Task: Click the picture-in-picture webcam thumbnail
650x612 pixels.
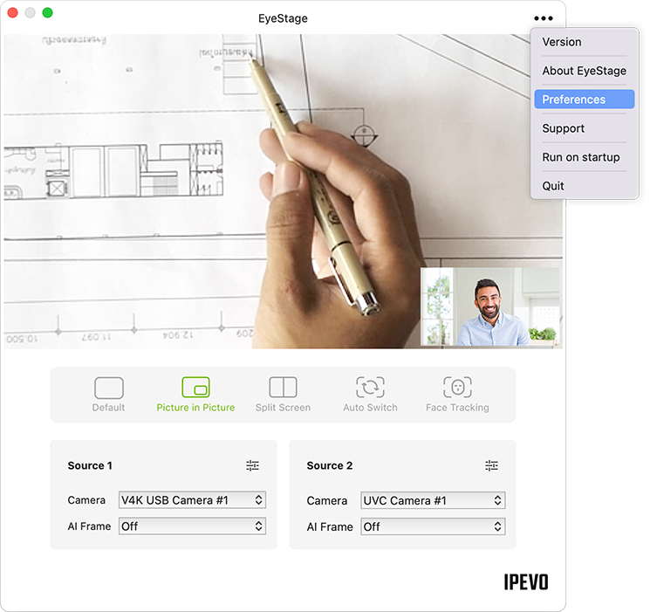Action: [x=490, y=306]
